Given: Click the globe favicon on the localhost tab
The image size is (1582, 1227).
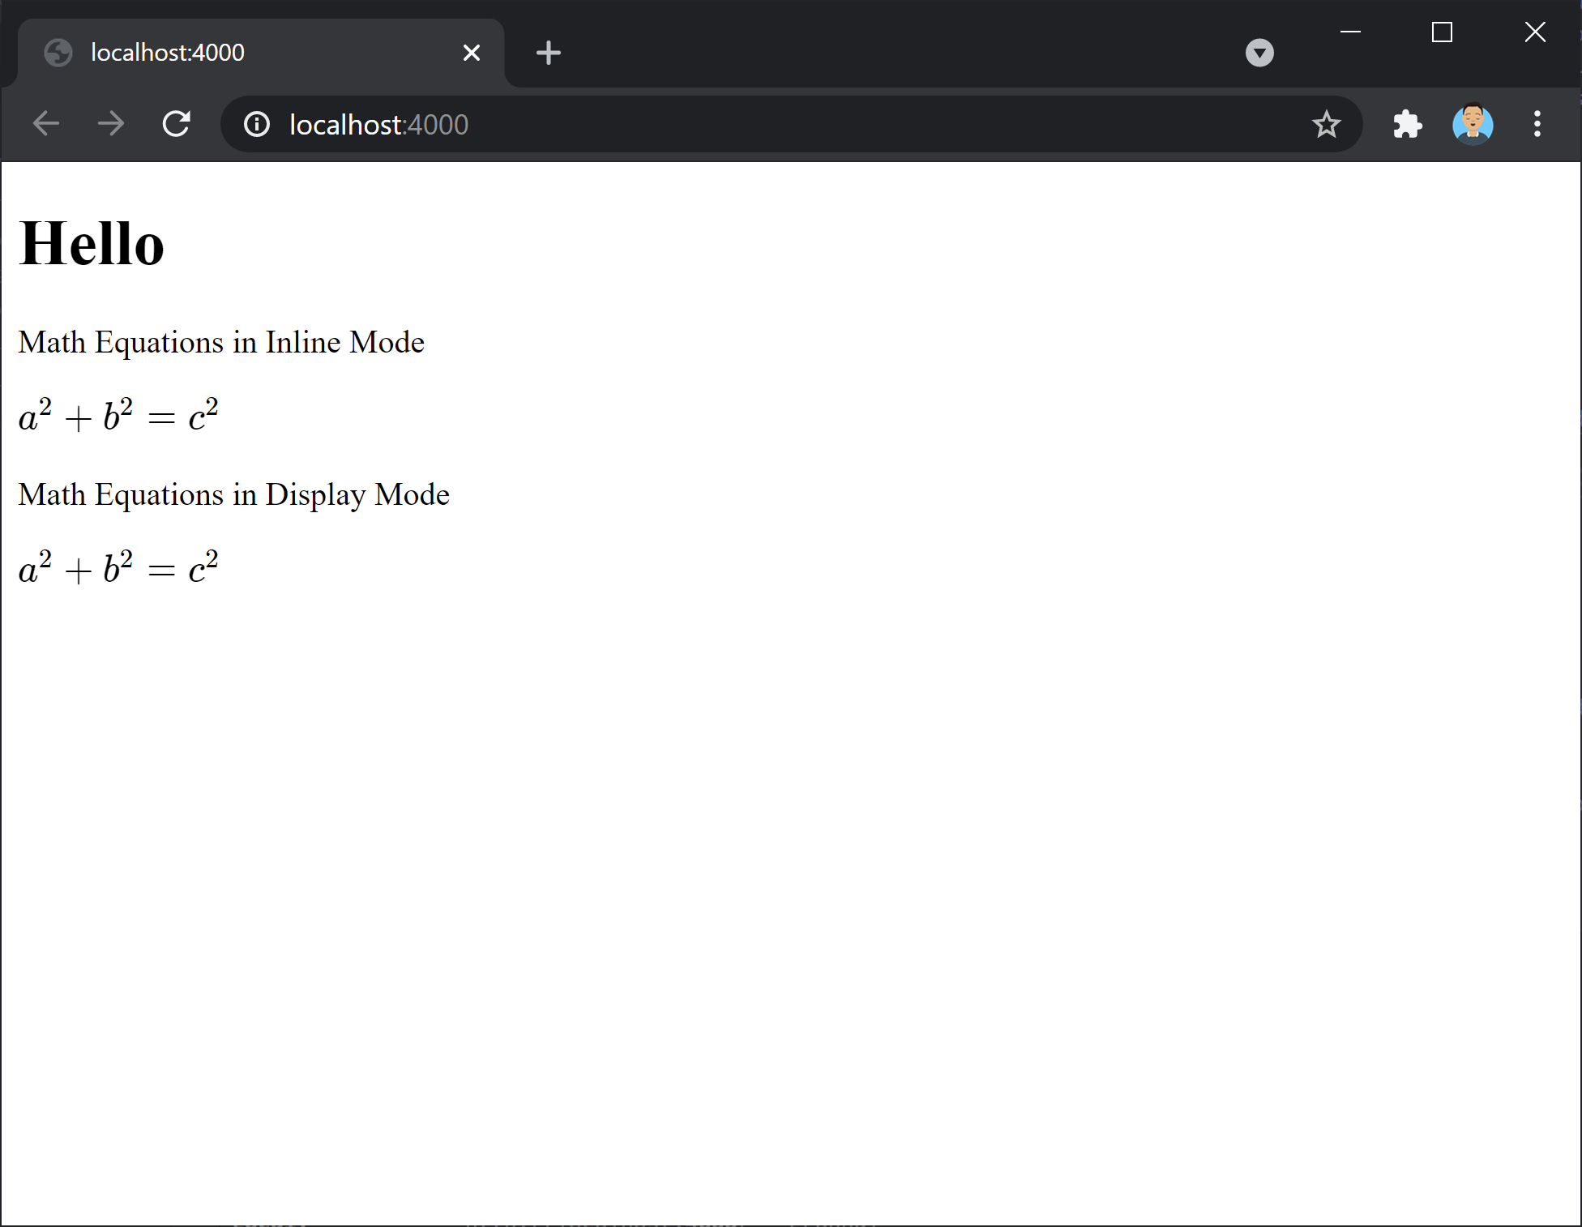Looking at the screenshot, I should tap(58, 52).
